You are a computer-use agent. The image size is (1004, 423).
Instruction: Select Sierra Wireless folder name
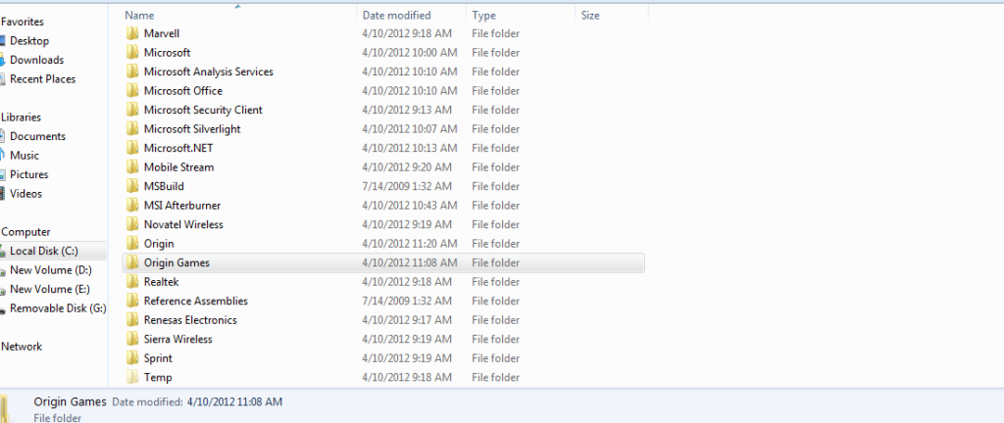(x=178, y=340)
